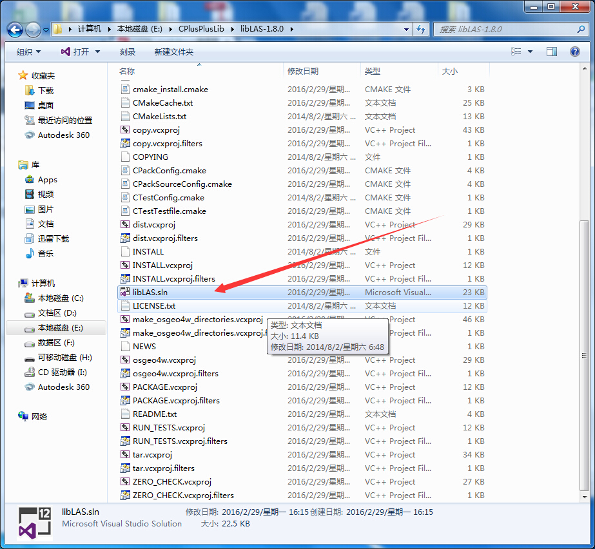Screen dimensions: 595x549
Task: Open the view options dropdown arrow
Action: tap(530, 52)
